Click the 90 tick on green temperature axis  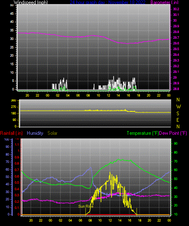(176, 144)
